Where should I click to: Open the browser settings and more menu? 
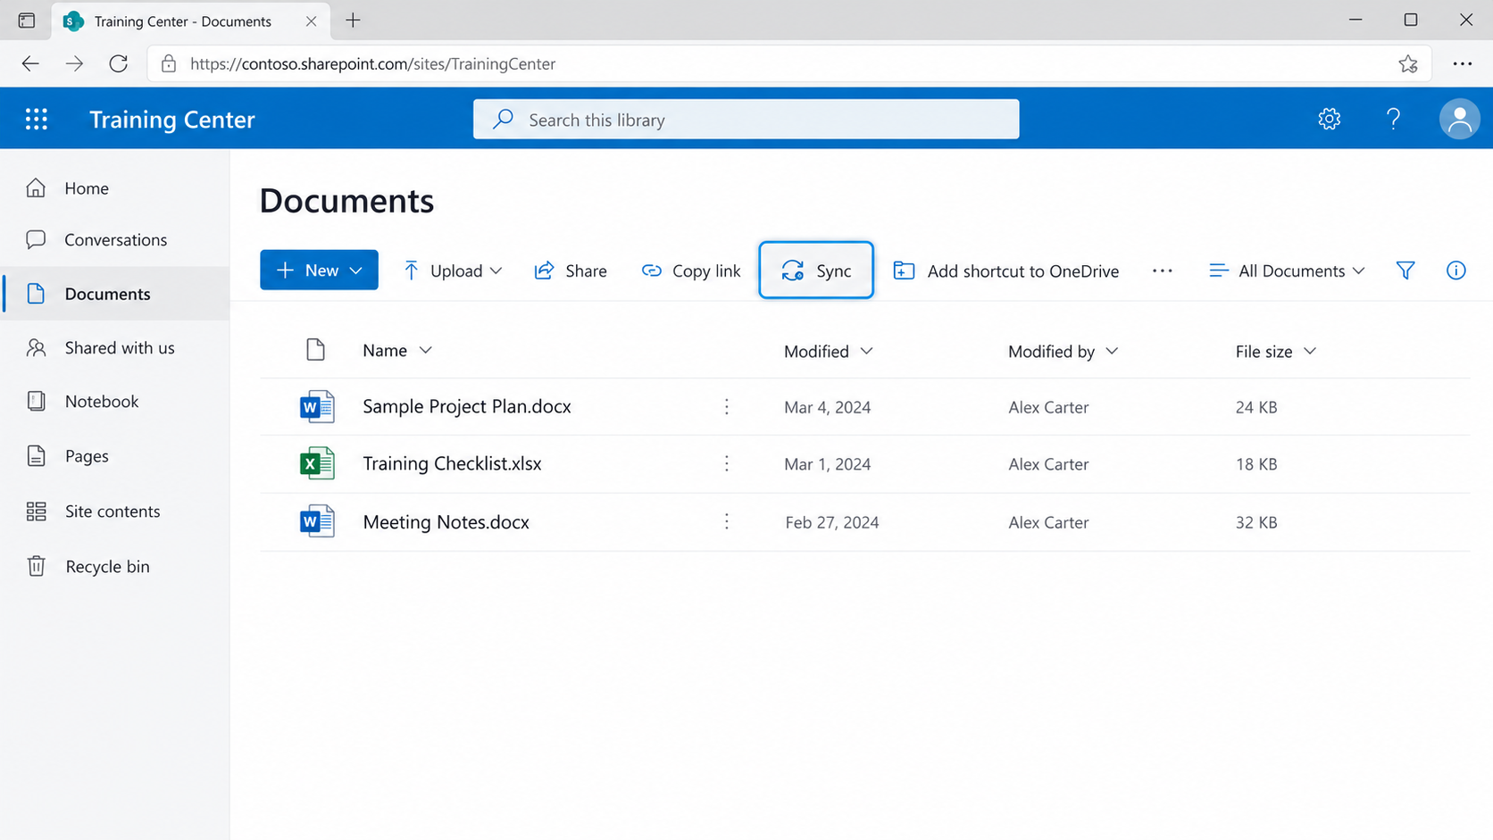click(x=1462, y=63)
